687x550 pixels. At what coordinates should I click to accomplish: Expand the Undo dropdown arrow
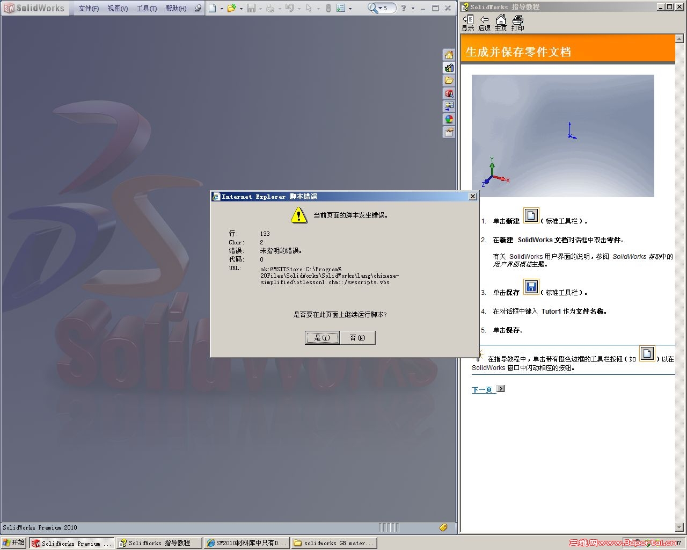[299, 9]
